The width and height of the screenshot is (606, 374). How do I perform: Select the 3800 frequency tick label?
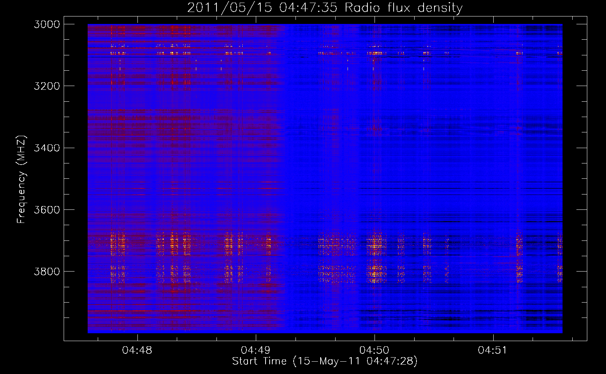pyautogui.click(x=47, y=271)
